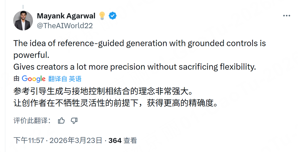Click the @TheAIWorld22 handle
Screen dimensions: 298x152
[65, 26]
